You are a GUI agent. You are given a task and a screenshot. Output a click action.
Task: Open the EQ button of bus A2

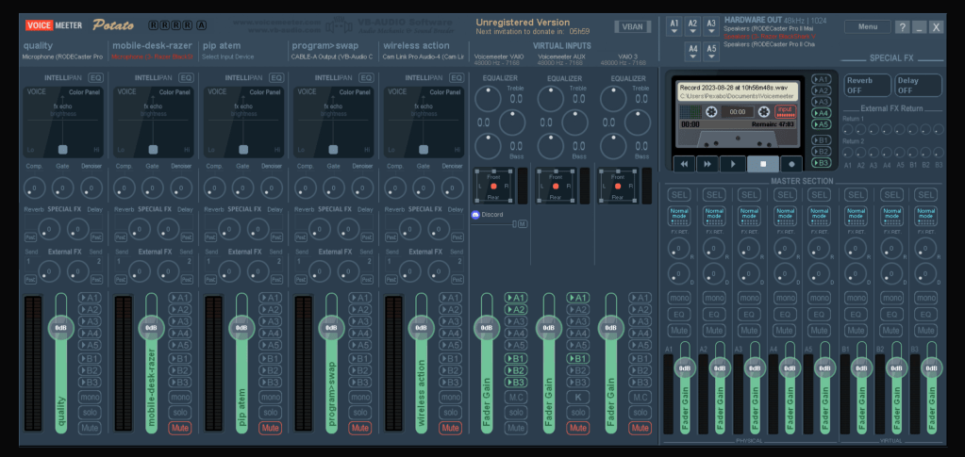(714, 315)
